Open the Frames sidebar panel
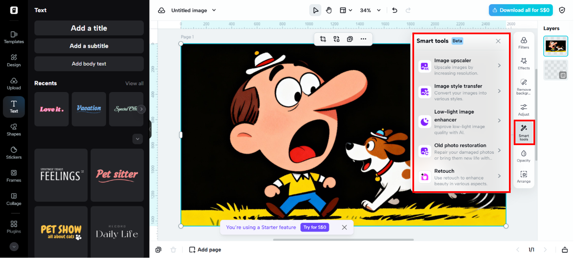This screenshot has width=579, height=258. point(14,176)
